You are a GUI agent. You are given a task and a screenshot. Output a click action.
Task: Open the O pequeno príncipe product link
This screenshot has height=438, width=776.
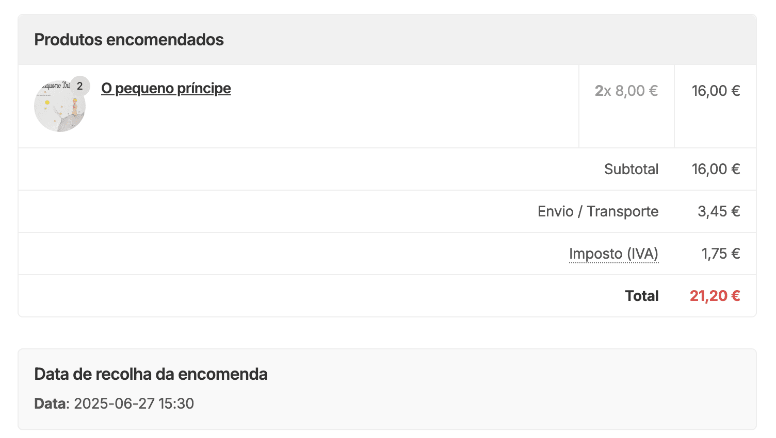pos(166,89)
